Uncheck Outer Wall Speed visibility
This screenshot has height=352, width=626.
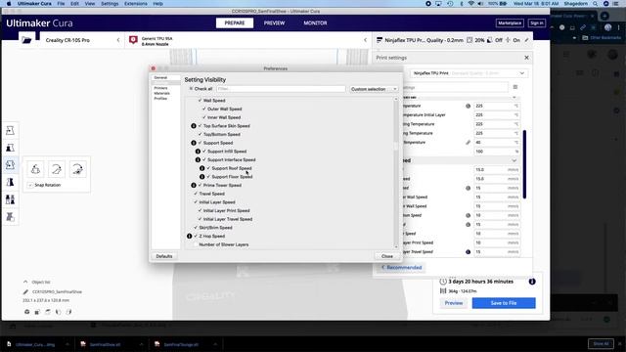pyautogui.click(x=204, y=109)
